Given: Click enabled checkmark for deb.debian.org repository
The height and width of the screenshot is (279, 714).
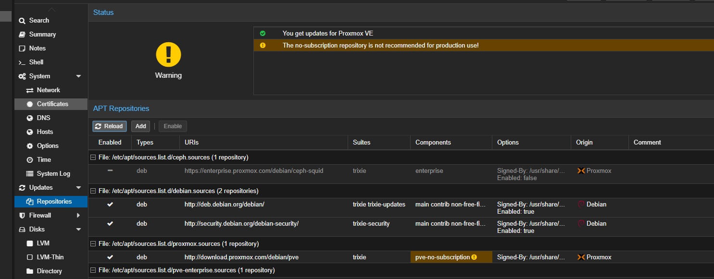Looking at the screenshot, I should point(110,204).
